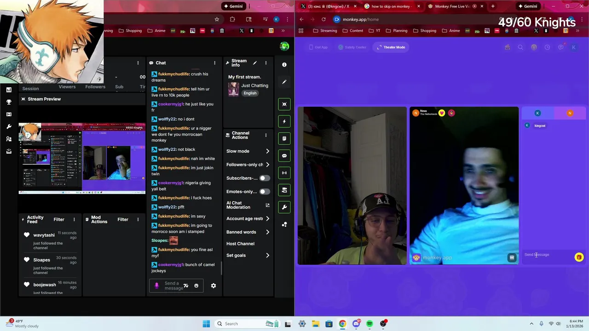Show hidden system tray icons arrow
Screen dimensions: 589x331
tap(531, 324)
